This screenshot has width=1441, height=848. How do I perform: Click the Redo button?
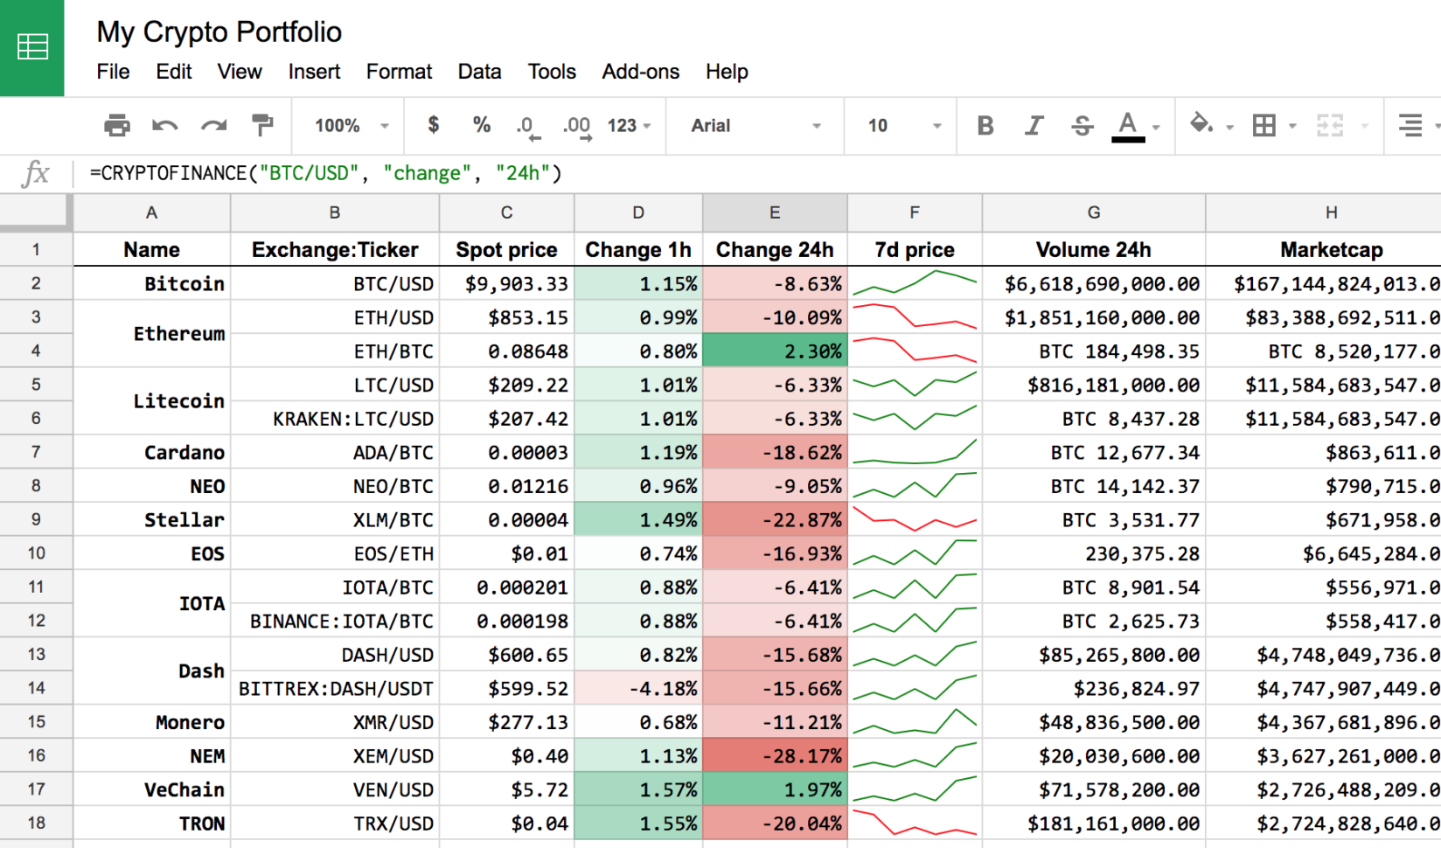(212, 125)
